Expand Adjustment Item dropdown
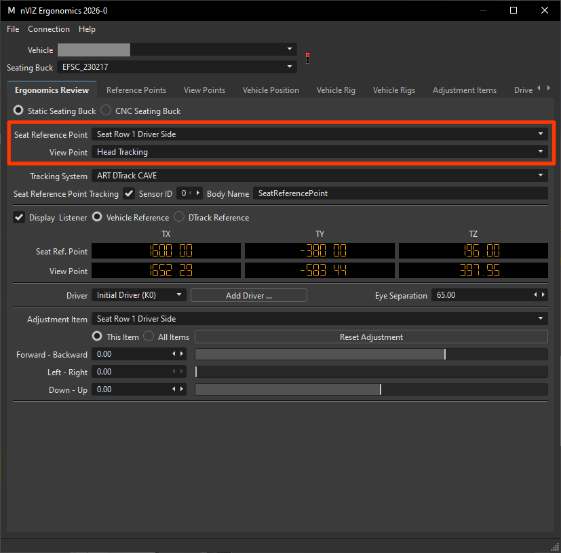The height and width of the screenshot is (553, 561). click(x=320, y=318)
